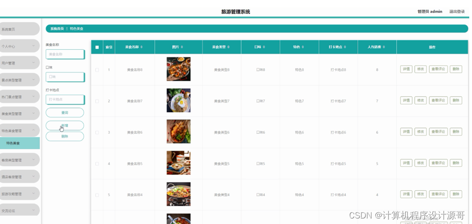Viewport: 472px width, 224px height.
Task: Click the 新增 add button
Action: coord(65,126)
